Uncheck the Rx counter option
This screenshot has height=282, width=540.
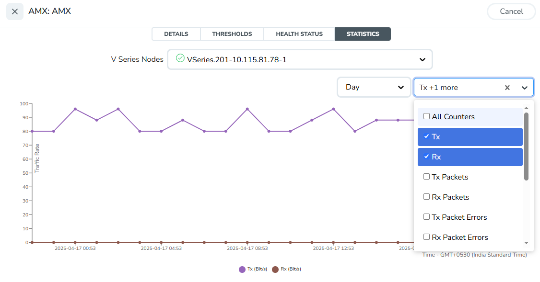pos(426,157)
